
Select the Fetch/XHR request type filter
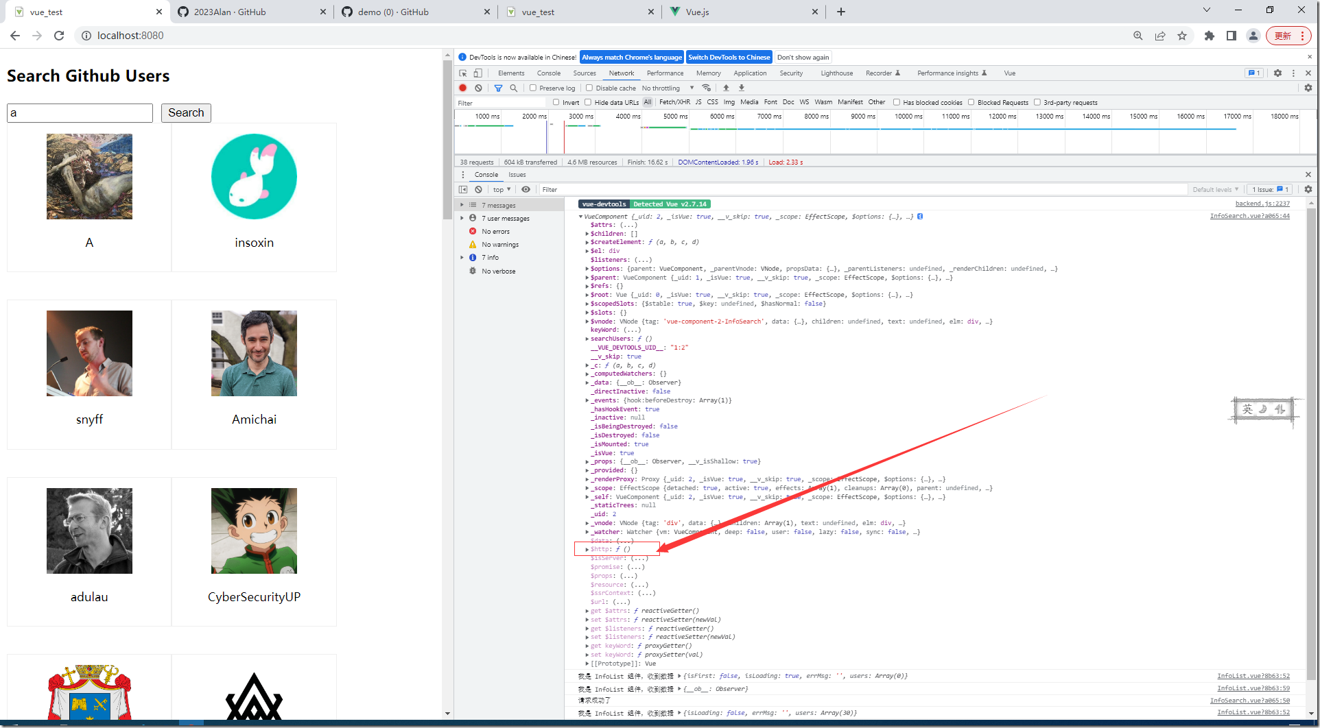click(x=674, y=102)
